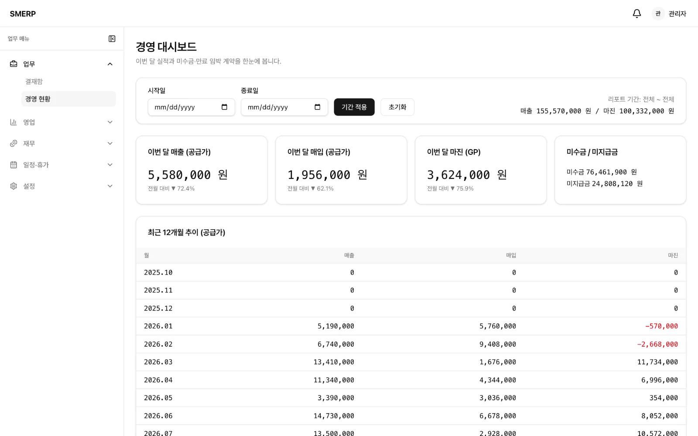Click the 설정 gear icon
This screenshot has height=436, width=698.
(x=14, y=186)
